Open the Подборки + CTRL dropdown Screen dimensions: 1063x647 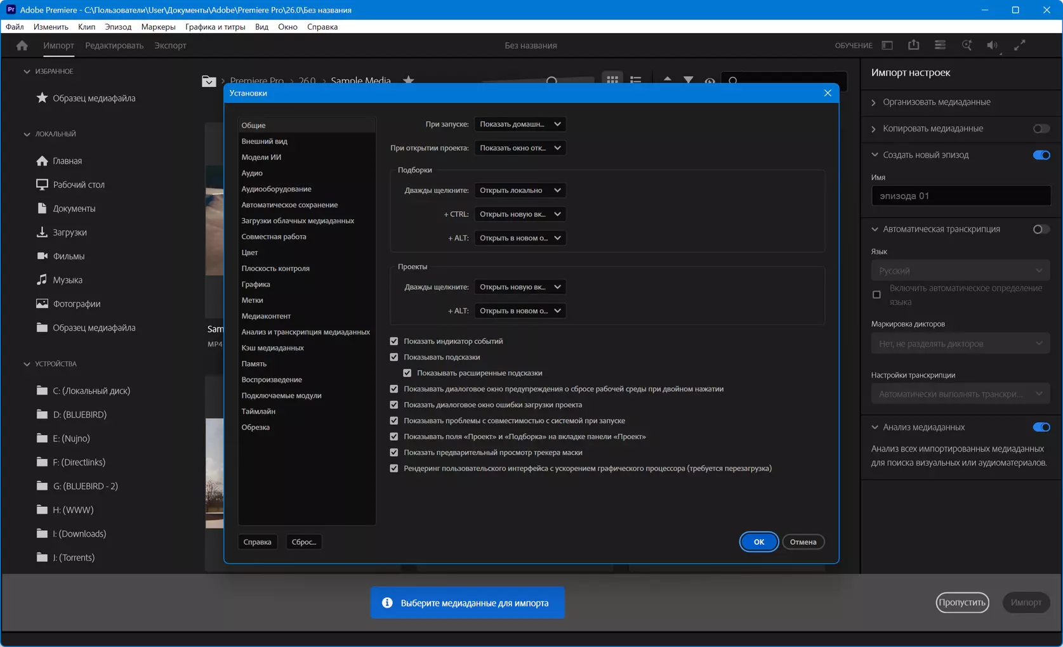pos(520,214)
